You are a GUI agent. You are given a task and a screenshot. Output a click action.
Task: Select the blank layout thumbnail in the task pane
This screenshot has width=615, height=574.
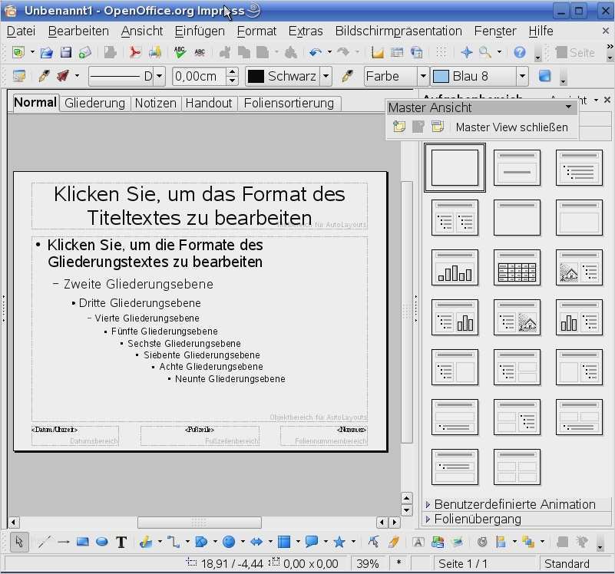click(x=455, y=167)
